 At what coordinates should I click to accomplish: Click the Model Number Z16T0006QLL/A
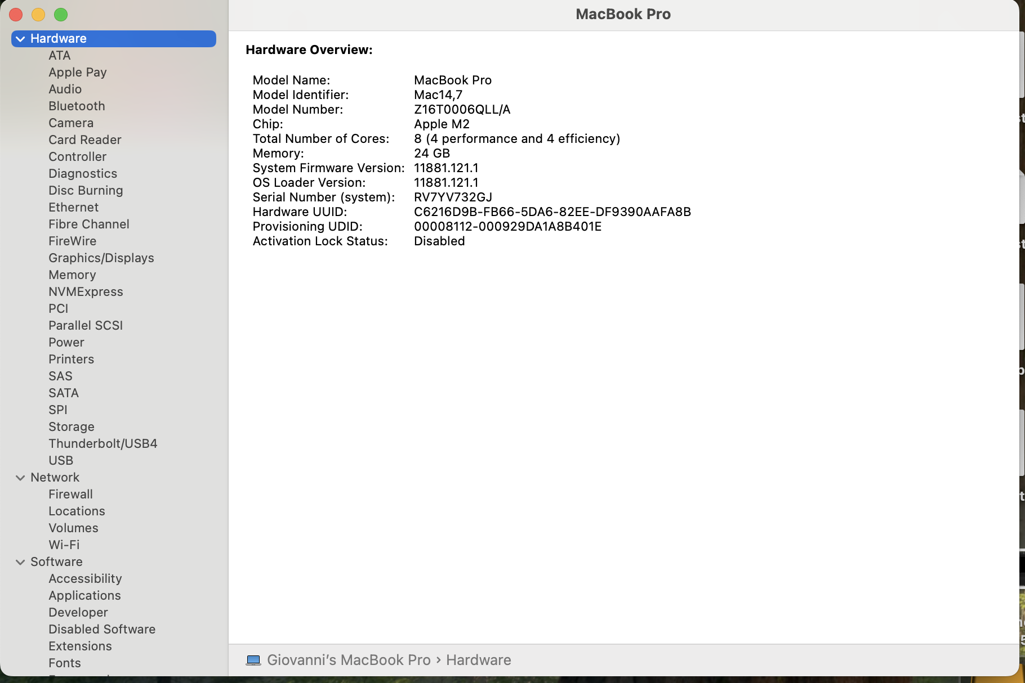click(462, 110)
